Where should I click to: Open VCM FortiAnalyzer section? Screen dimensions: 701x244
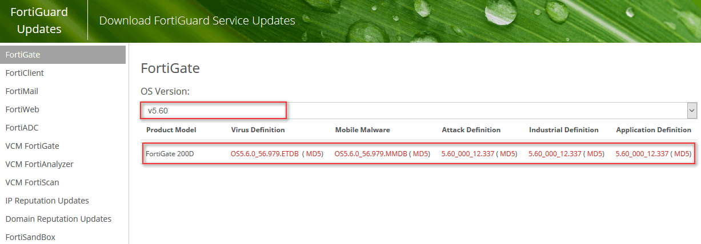[39, 164]
